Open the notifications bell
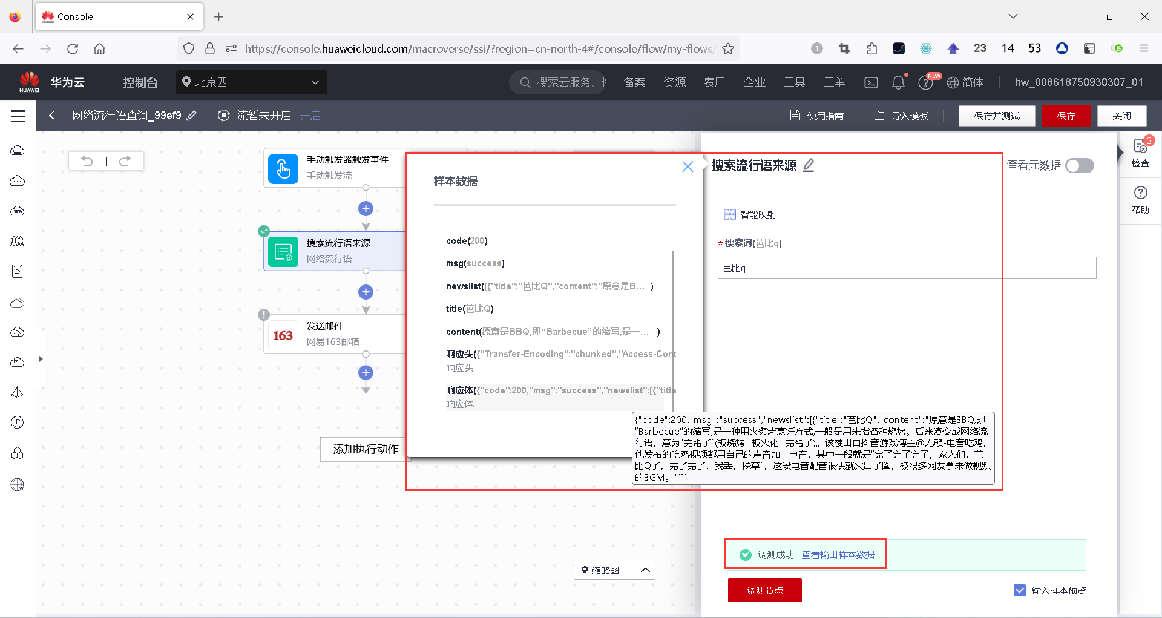Screen dimensions: 1162x618 [898, 82]
